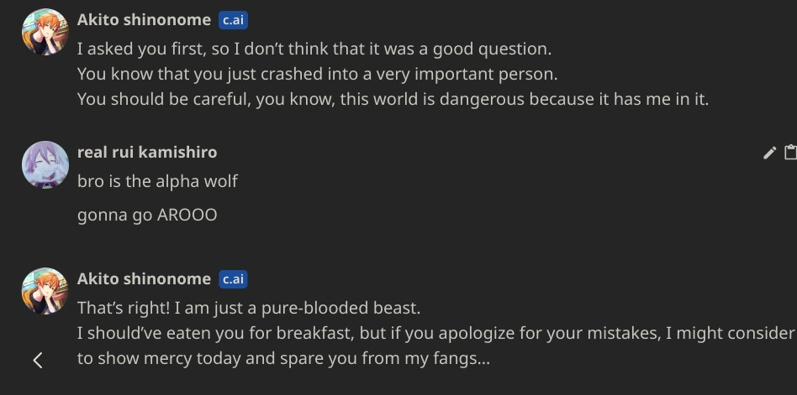
Task: Click the line 'You should be careful, you know'
Action: pos(393,99)
